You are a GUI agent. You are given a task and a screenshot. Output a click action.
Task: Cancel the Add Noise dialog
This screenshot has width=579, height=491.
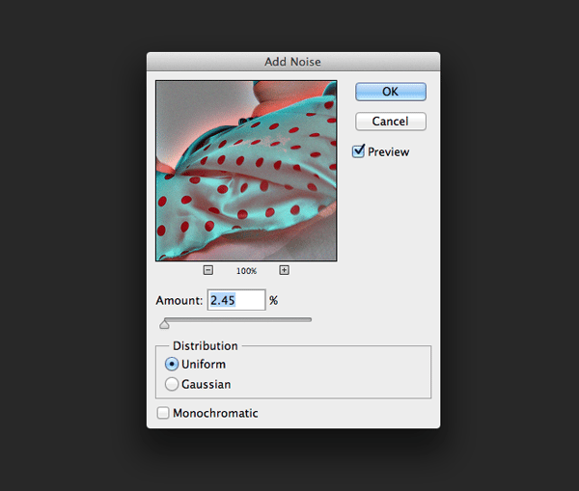[390, 122]
